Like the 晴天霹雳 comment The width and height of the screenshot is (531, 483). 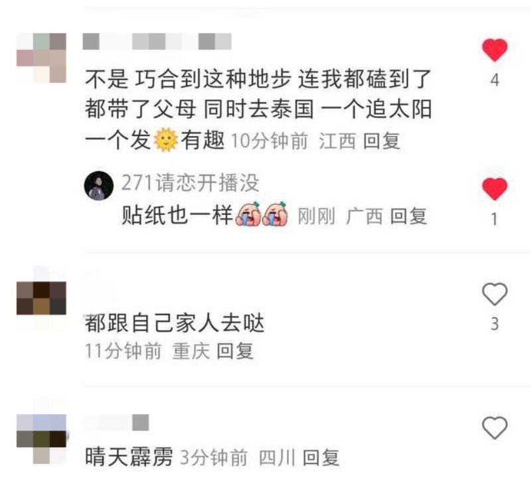(494, 428)
